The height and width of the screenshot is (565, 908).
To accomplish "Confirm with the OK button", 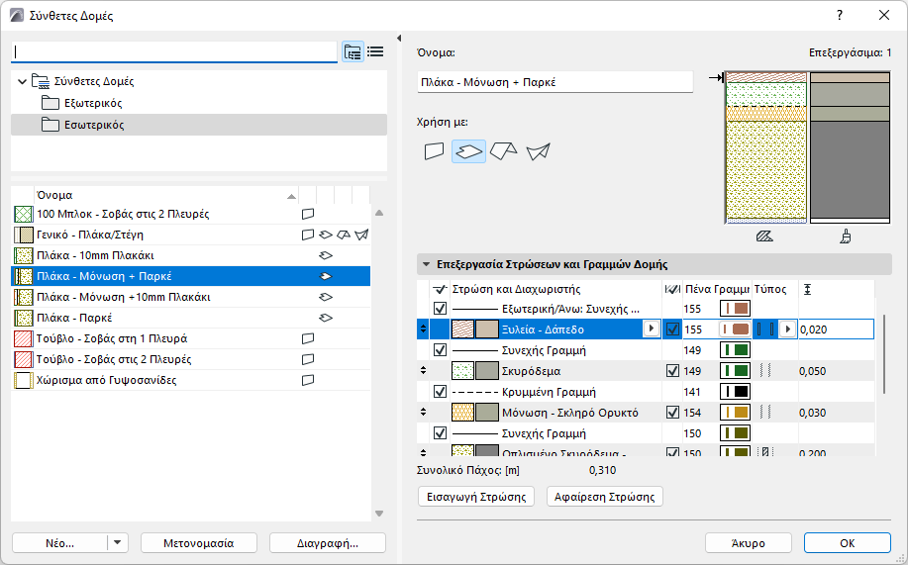I will 848,543.
